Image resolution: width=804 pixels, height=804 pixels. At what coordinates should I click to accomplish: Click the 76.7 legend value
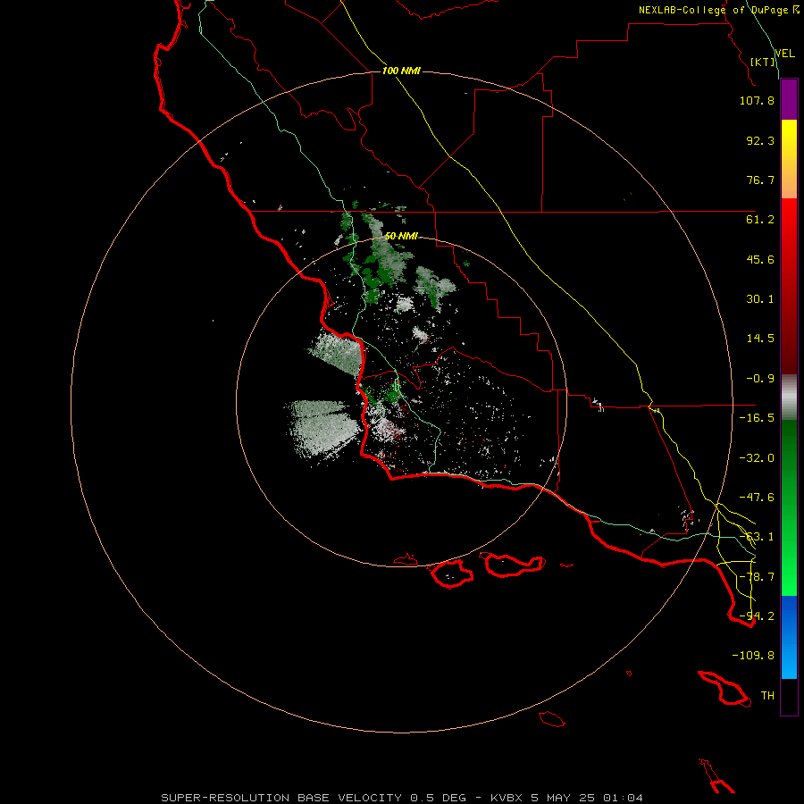(760, 180)
